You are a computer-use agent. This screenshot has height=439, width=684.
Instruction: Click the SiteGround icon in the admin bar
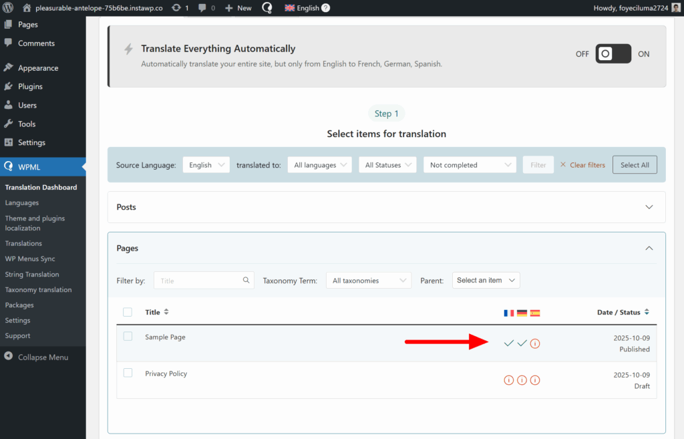tap(267, 7)
